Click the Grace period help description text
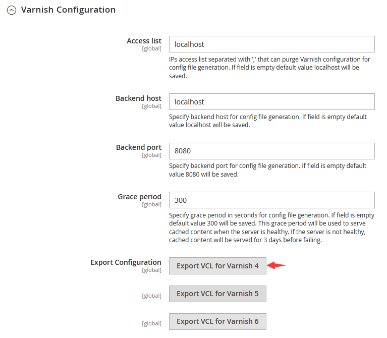 [271, 228]
